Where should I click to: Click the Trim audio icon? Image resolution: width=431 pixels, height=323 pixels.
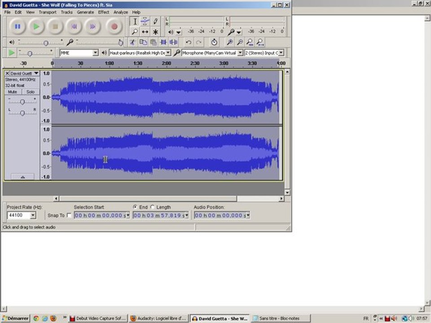(x=163, y=42)
